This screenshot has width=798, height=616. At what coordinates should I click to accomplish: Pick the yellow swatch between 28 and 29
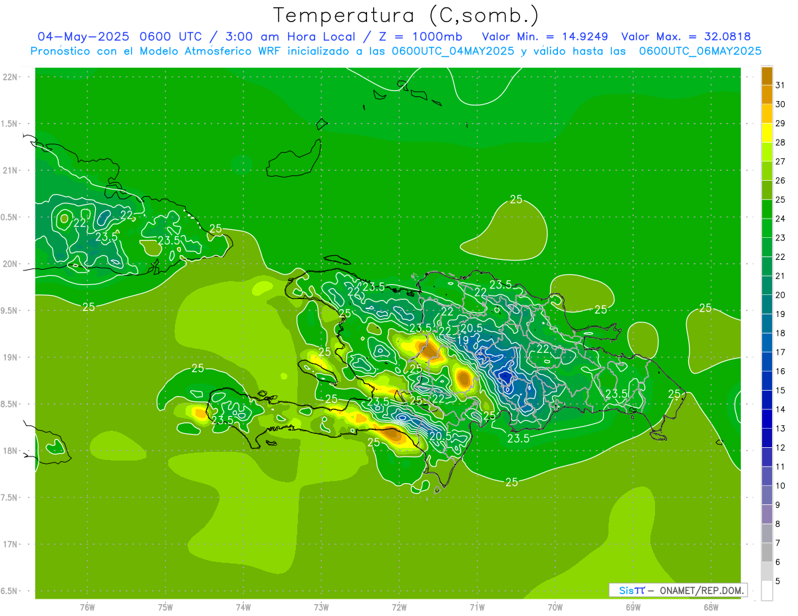click(767, 133)
